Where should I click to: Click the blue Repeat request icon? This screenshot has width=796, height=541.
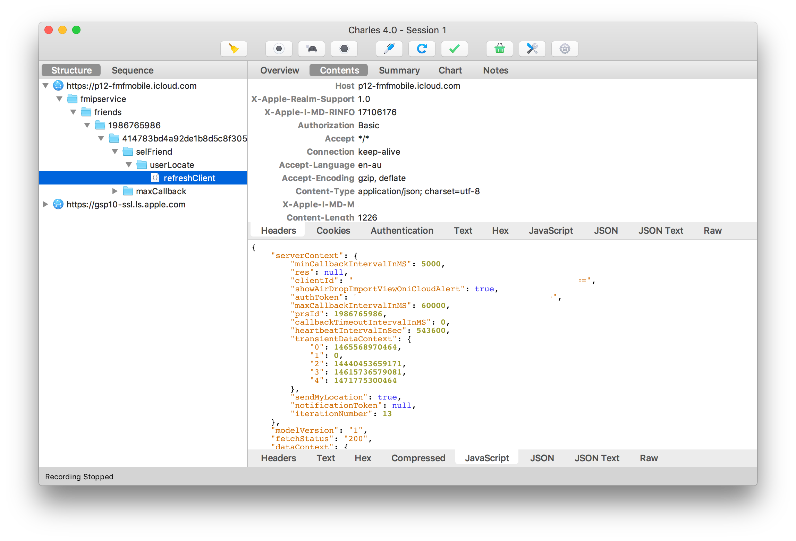pos(422,49)
